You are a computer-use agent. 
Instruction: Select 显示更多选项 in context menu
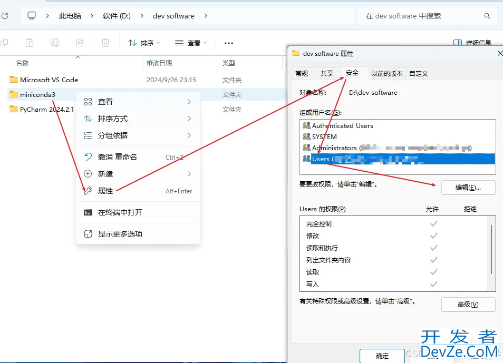tap(138, 234)
